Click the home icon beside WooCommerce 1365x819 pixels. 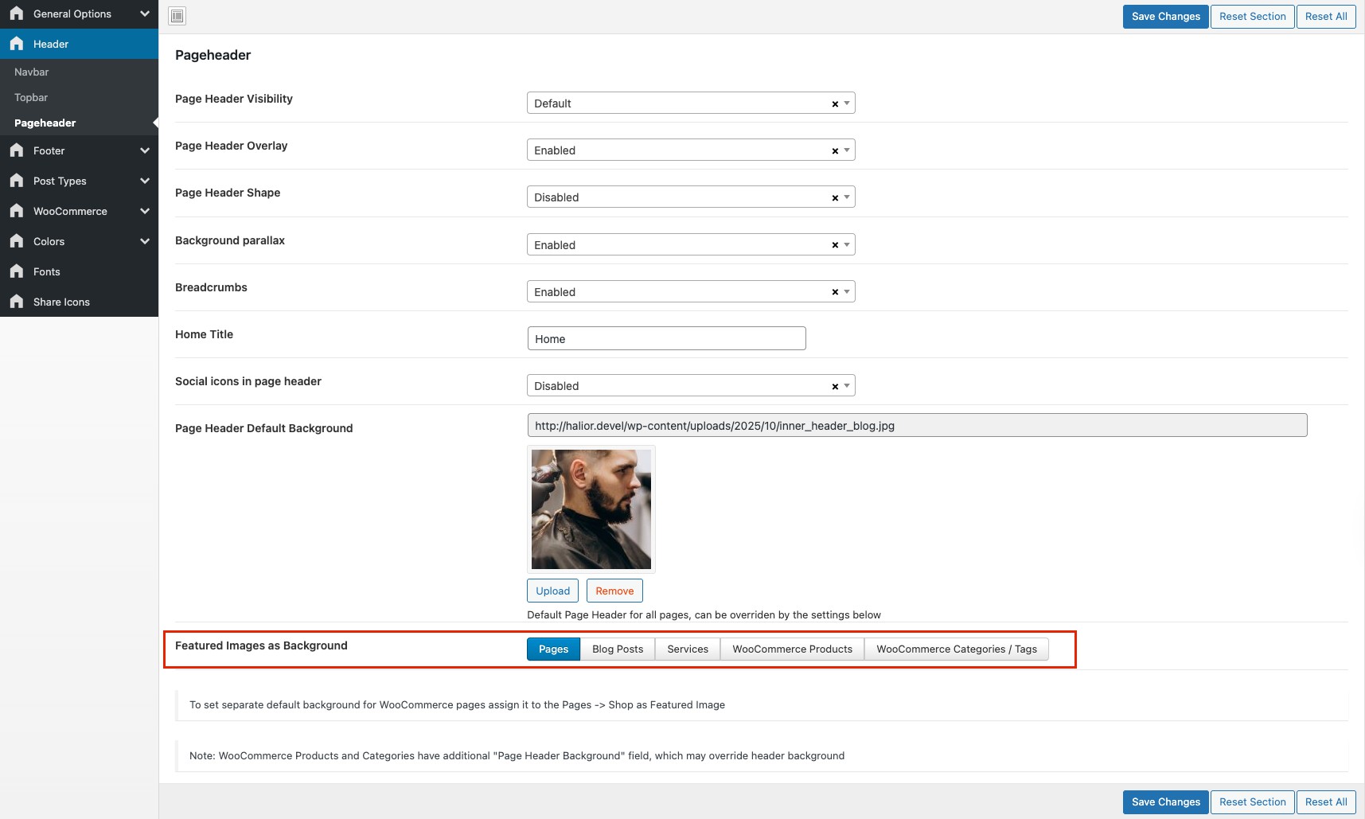(x=17, y=211)
